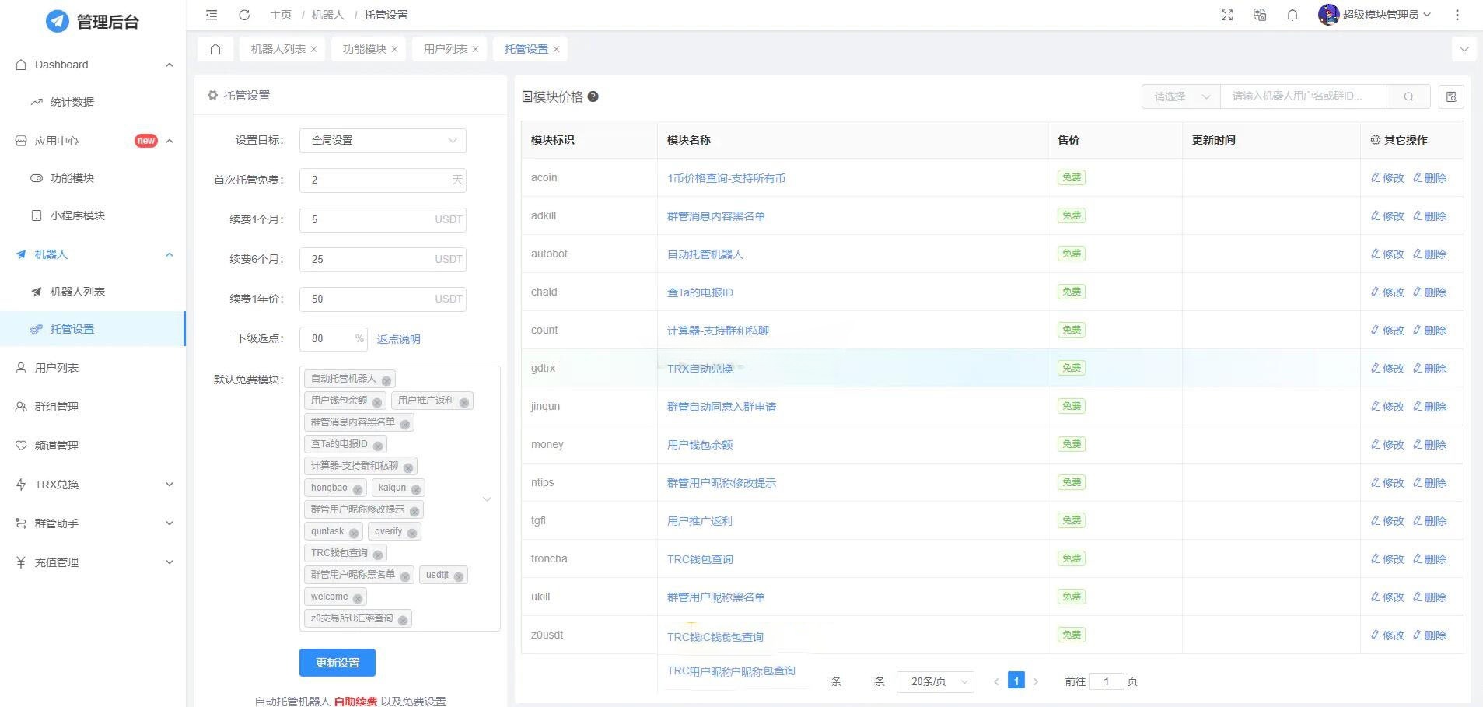
Task: Switch to the 功能模块 tab
Action: pos(362,48)
